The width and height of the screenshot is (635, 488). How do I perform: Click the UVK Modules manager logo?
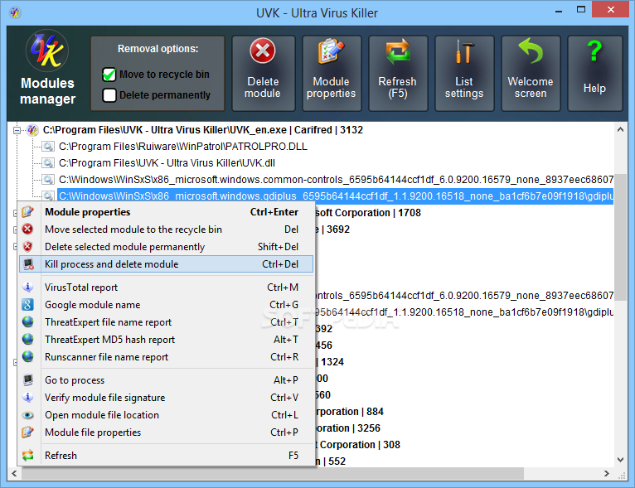pos(47,51)
